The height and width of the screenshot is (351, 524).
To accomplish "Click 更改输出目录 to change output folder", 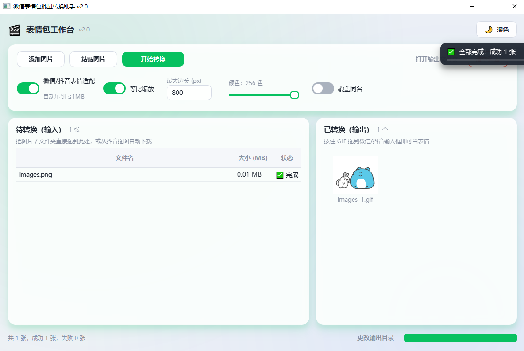I will [x=376, y=338].
